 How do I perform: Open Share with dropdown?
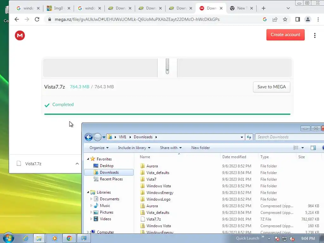[x=171, y=148]
